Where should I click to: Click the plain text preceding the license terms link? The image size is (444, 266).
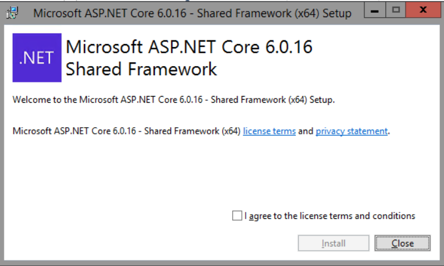click(x=126, y=131)
